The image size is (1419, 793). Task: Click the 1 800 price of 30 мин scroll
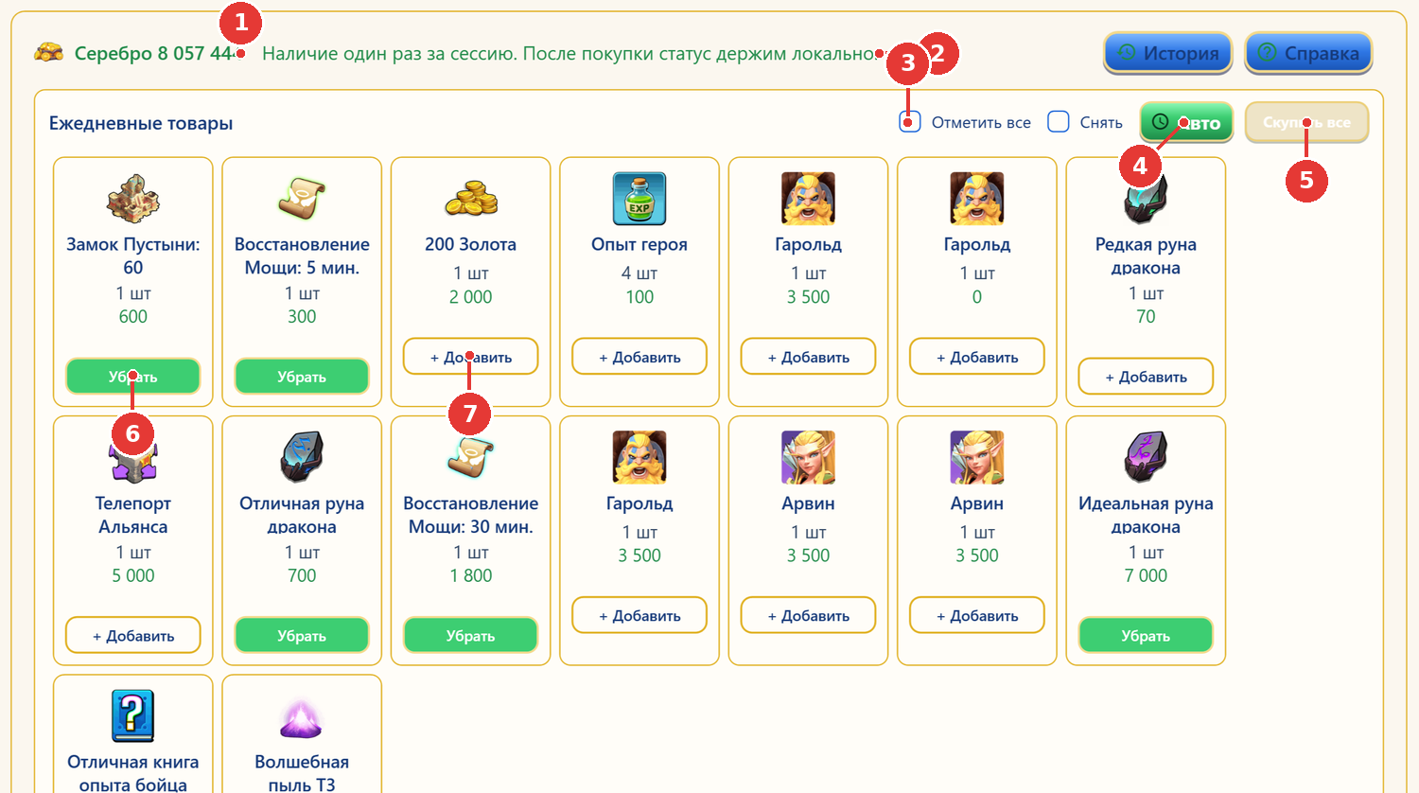tap(470, 575)
